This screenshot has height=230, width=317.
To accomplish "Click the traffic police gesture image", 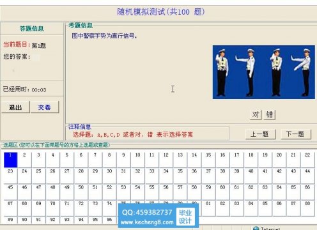I will [264, 72].
